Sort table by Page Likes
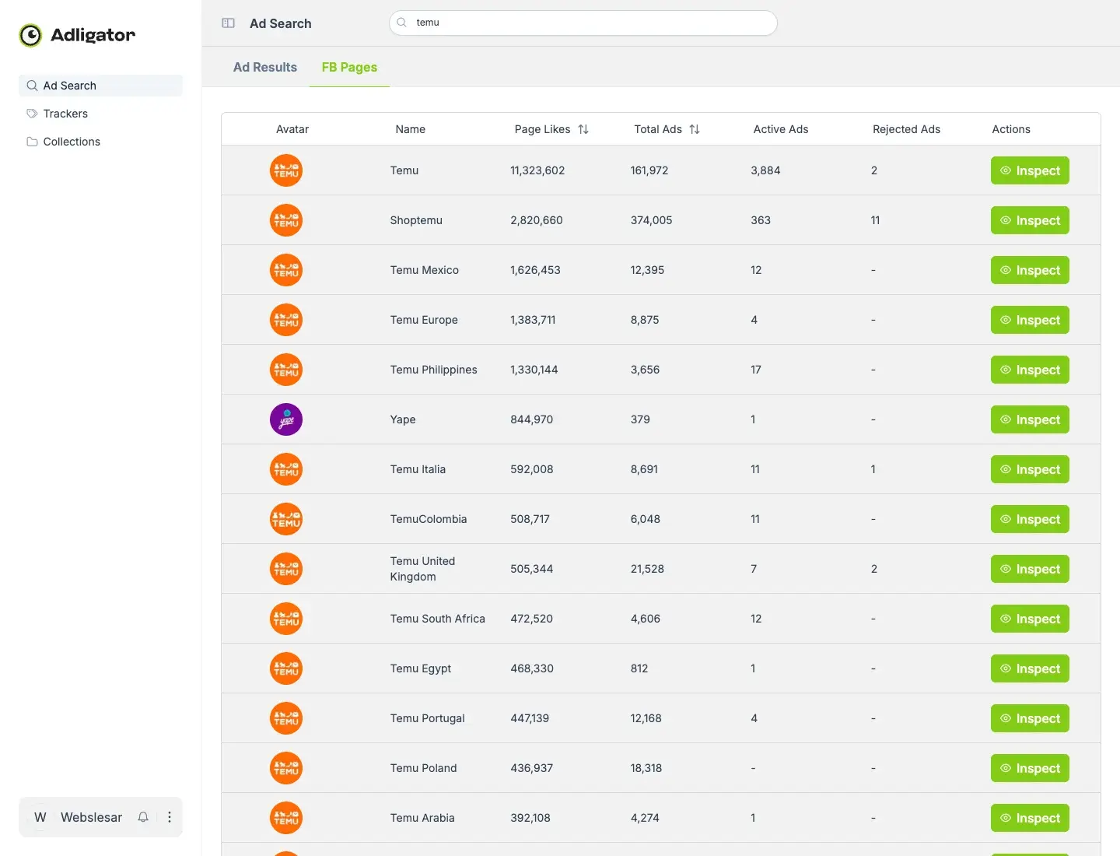The height and width of the screenshot is (856, 1120). coord(583,129)
